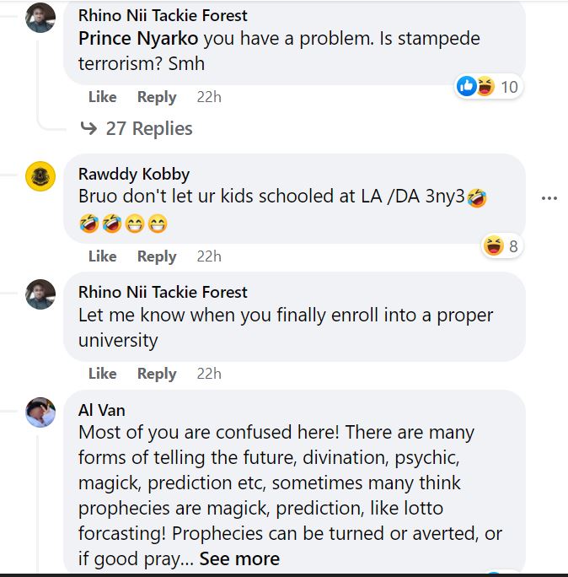Open three-dot options on Rawddy Kobby's comment
Image resolution: width=568 pixels, height=577 pixels.
pos(549,198)
